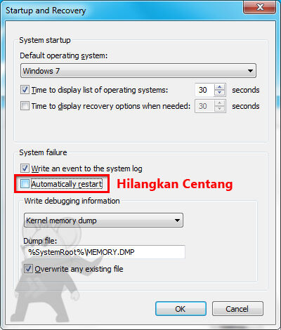Increase operating systems list seconds with up arrow

pos(220,87)
